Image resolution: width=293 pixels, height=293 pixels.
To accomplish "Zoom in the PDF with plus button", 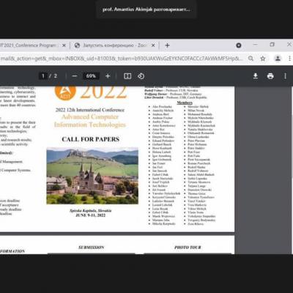I will point(108,76).
